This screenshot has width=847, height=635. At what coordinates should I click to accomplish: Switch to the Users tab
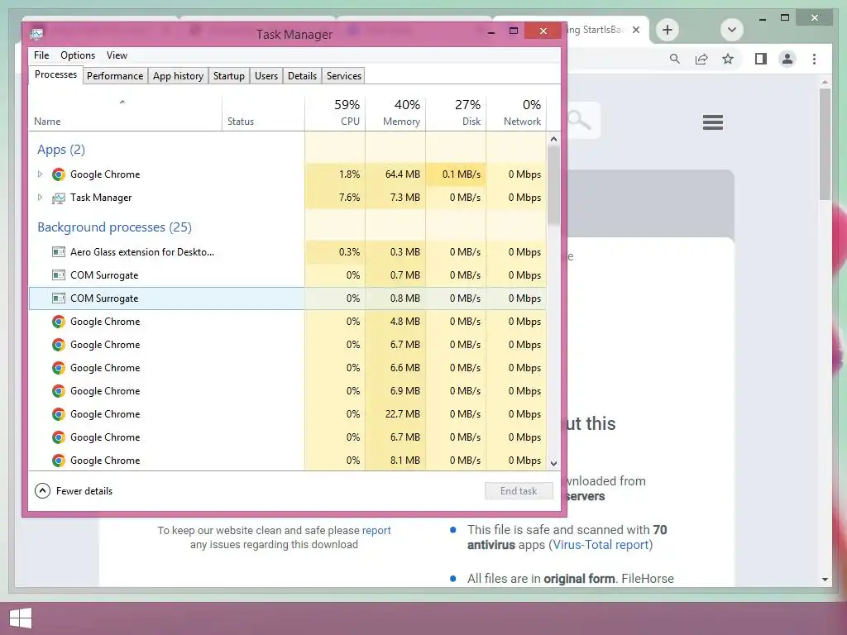click(266, 76)
